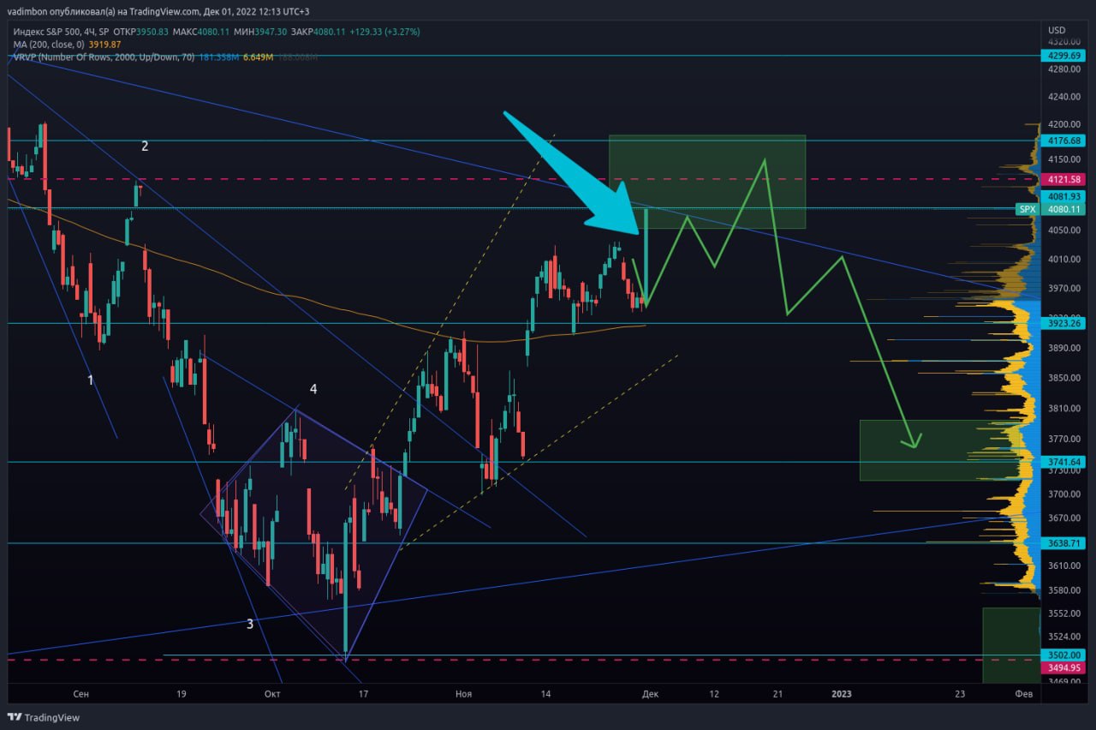Click the change value +129.33 (+3.27%)

click(385, 31)
